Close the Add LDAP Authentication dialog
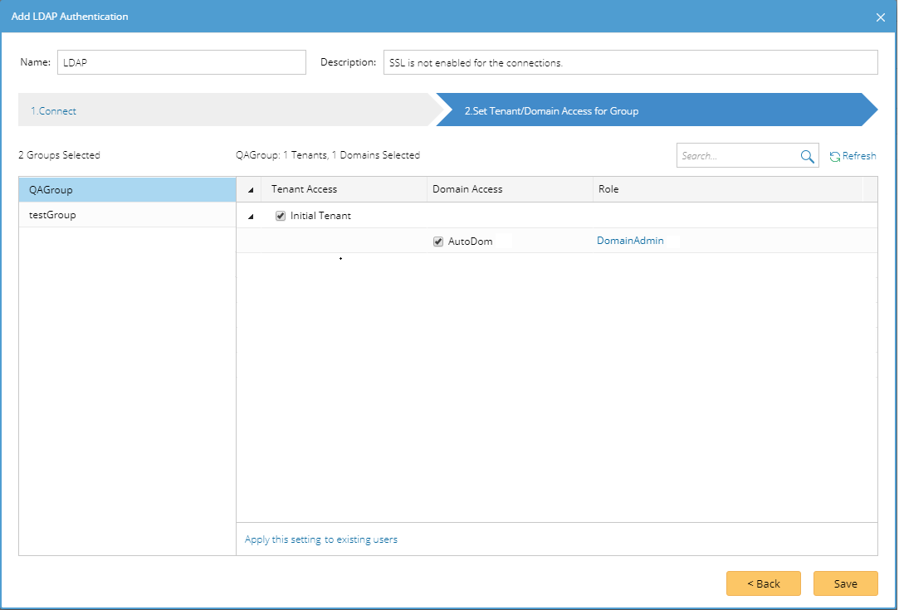899x610 pixels. 881,17
